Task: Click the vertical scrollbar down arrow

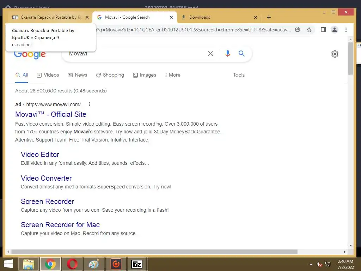Action: point(350,246)
